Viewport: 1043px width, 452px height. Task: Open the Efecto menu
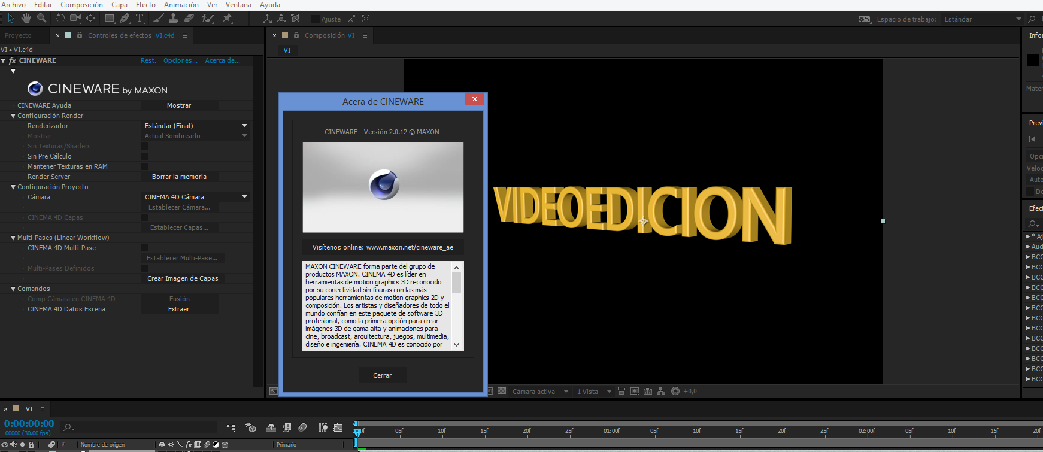145,5
